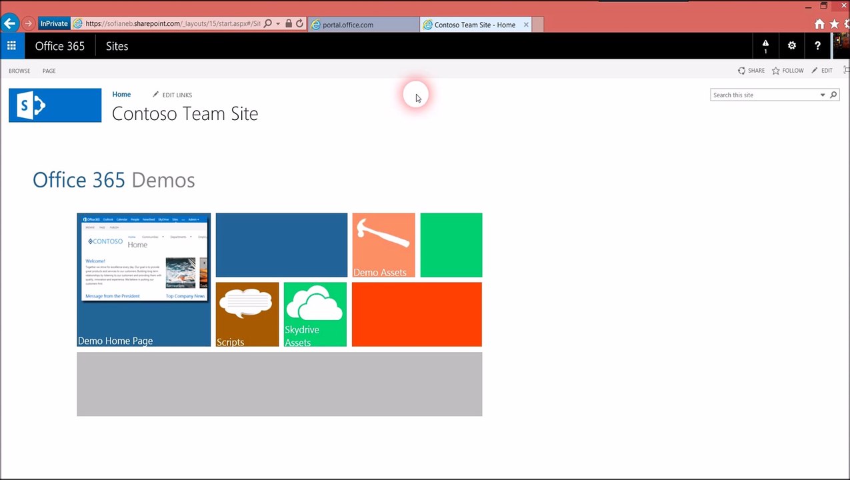Click the blank orange-red tile
Screen dimensions: 850x480
pyautogui.click(x=417, y=315)
